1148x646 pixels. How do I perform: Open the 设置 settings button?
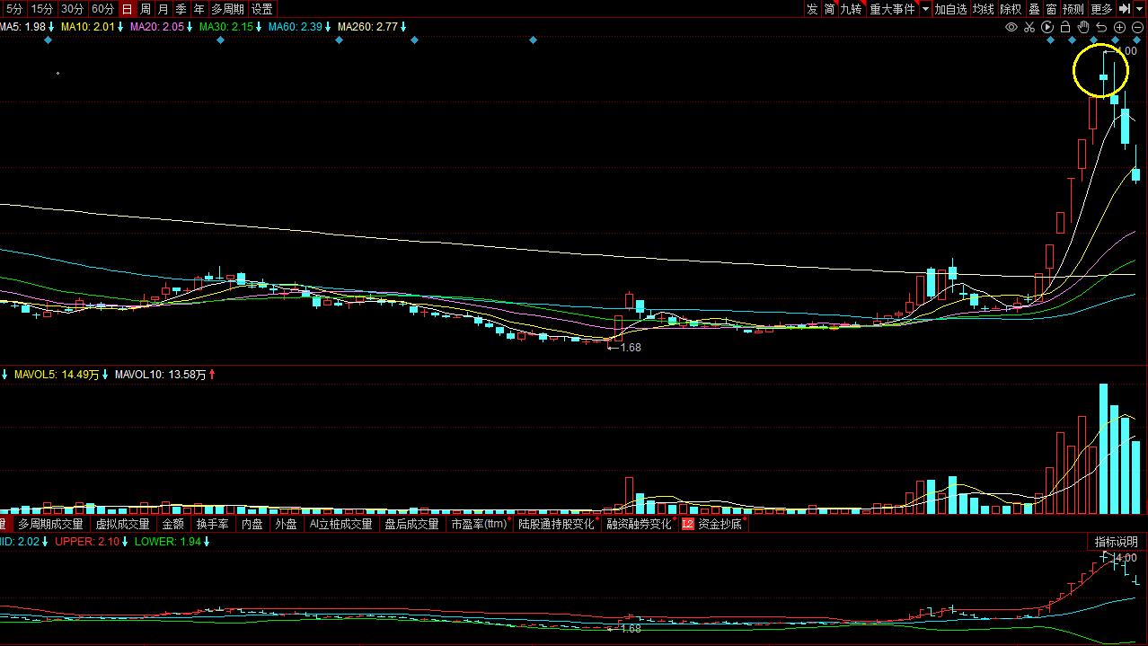point(261,9)
